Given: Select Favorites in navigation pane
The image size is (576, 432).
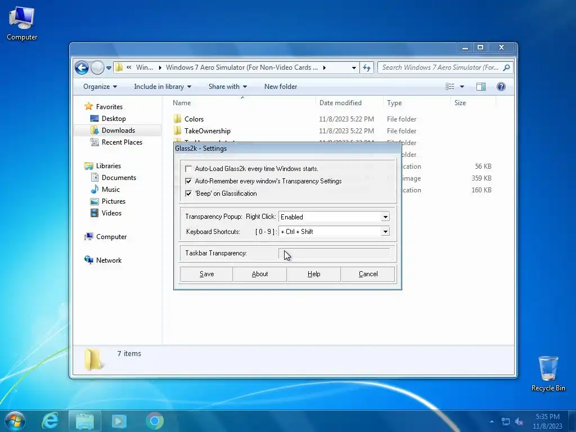Looking at the screenshot, I should (109, 107).
